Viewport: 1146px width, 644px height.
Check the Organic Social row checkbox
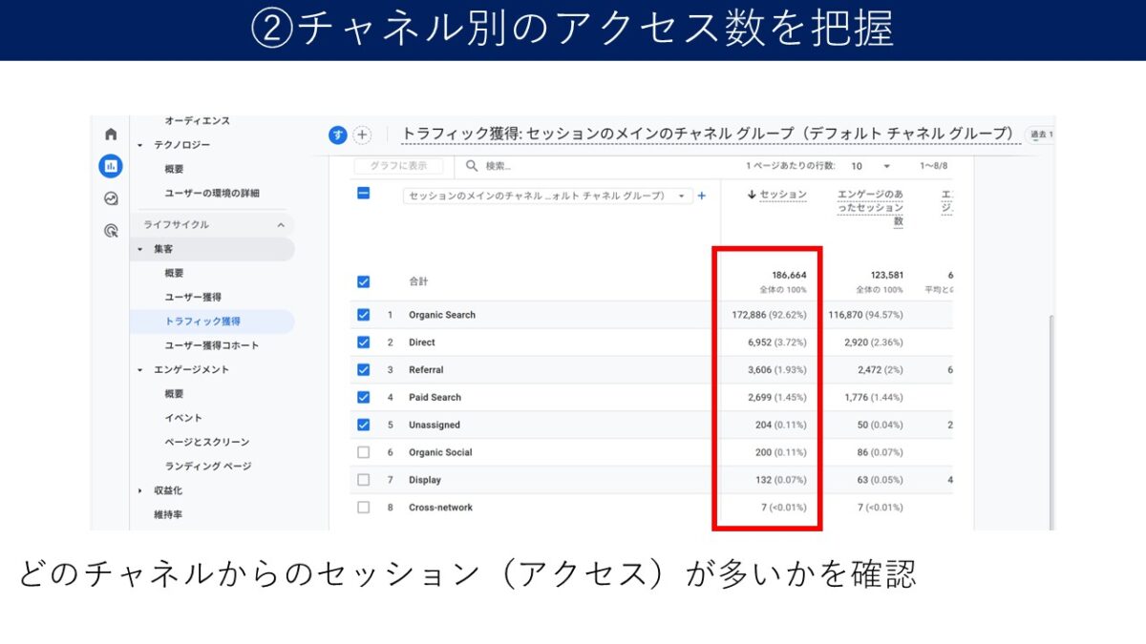(363, 452)
